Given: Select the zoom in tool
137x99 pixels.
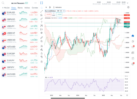Looking at the screenshot, I should pos(42,41).
